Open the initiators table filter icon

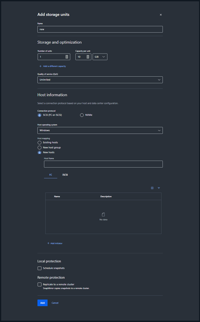point(159,188)
